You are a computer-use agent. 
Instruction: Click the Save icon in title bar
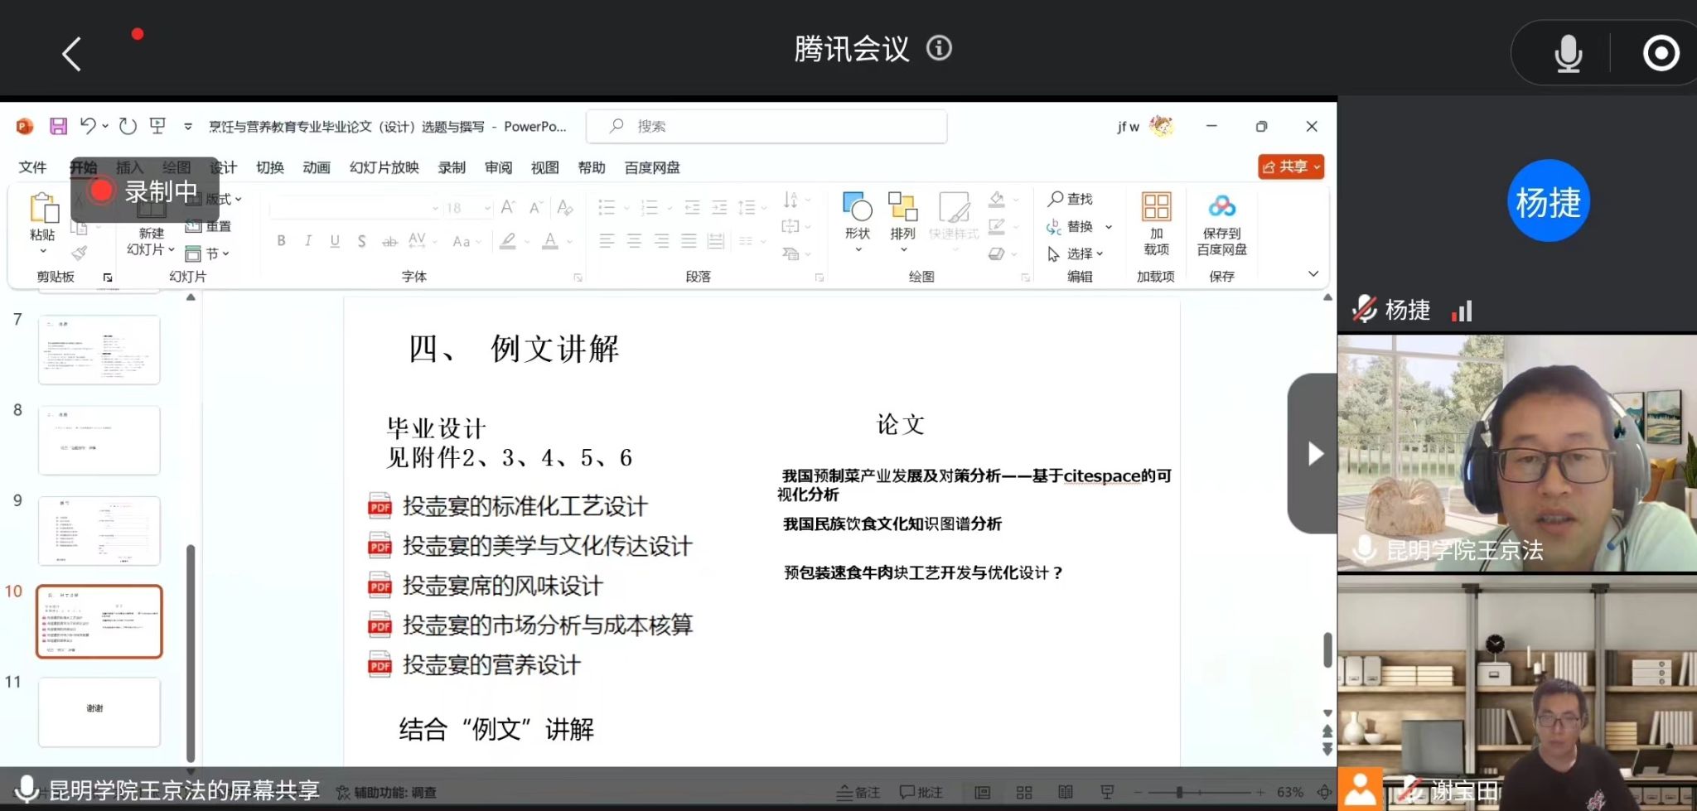click(x=58, y=126)
